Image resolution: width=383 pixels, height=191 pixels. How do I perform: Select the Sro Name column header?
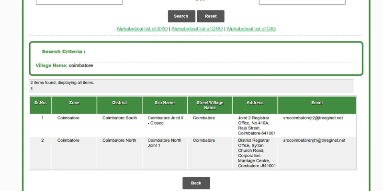165,105
